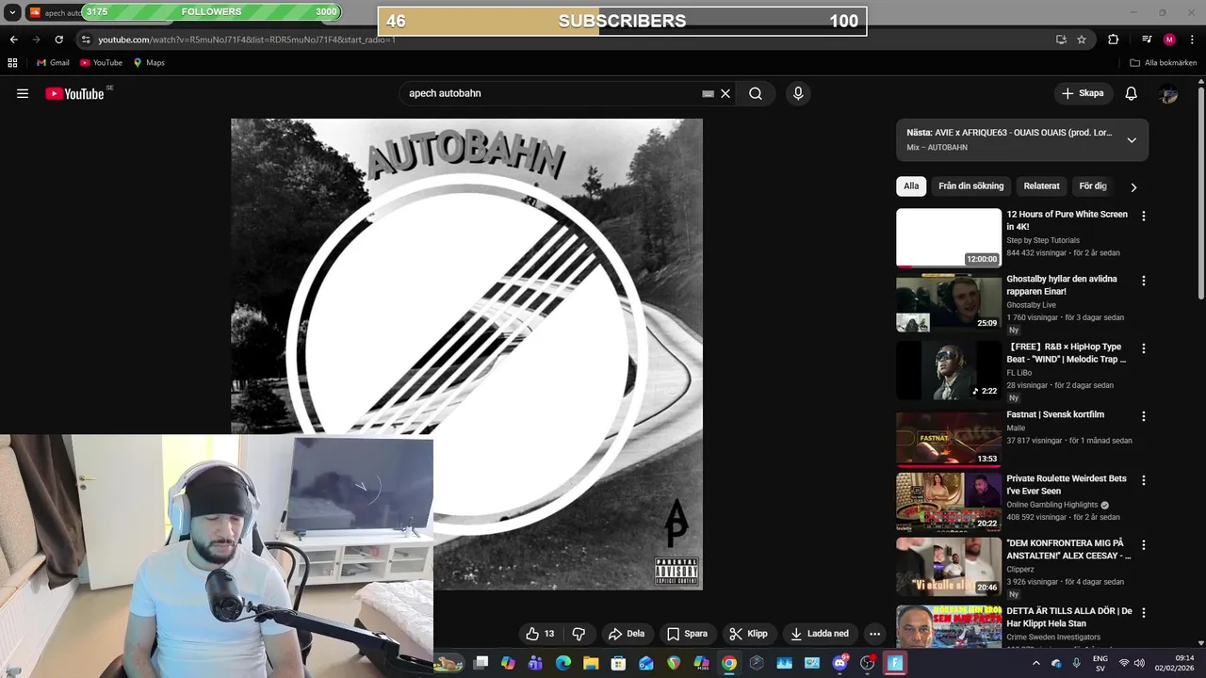Open options for R&B HipHop Type Beat video

pyautogui.click(x=1144, y=348)
